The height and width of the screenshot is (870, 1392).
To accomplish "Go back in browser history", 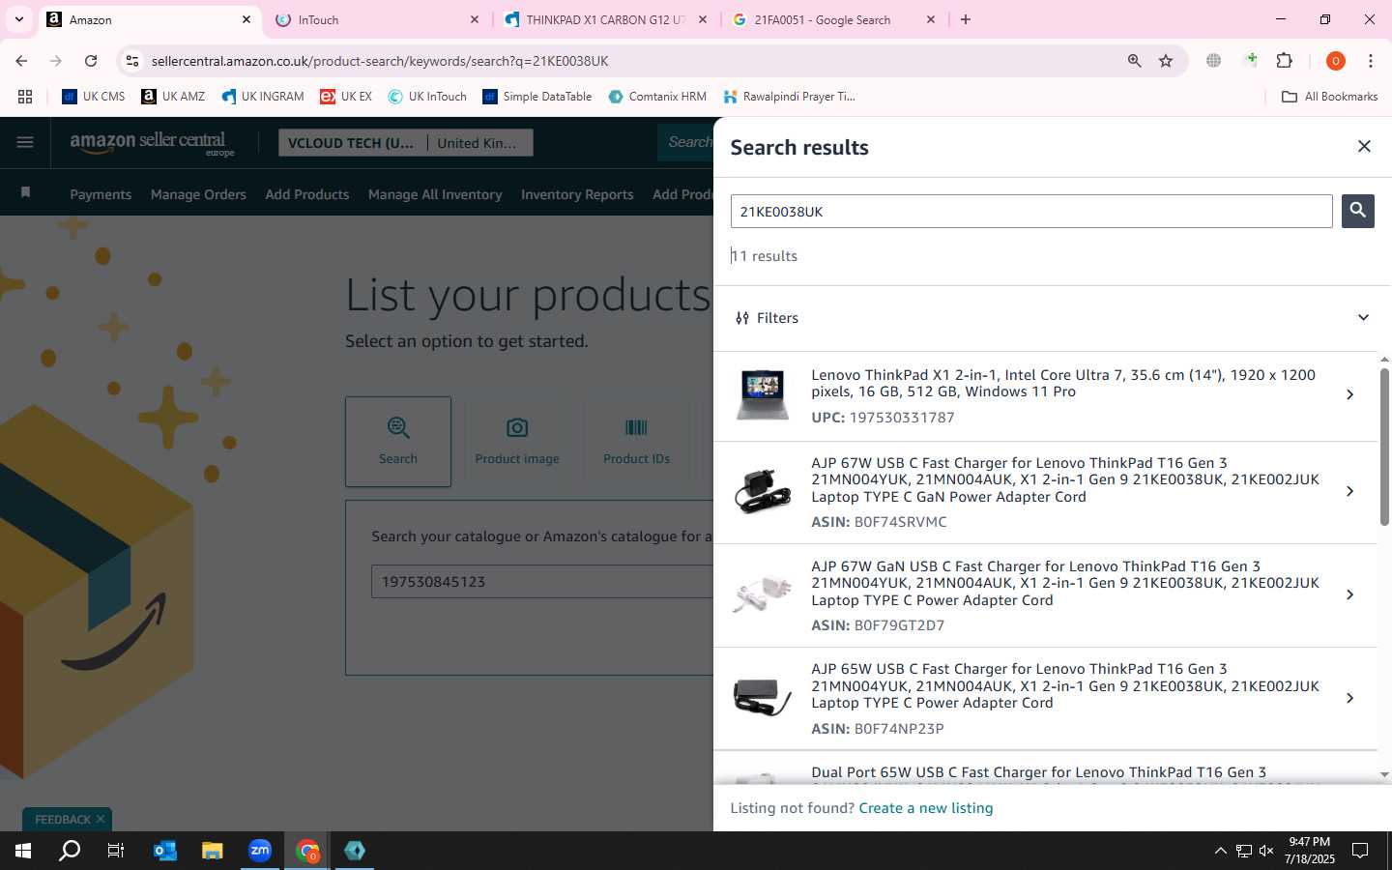I will 21,61.
